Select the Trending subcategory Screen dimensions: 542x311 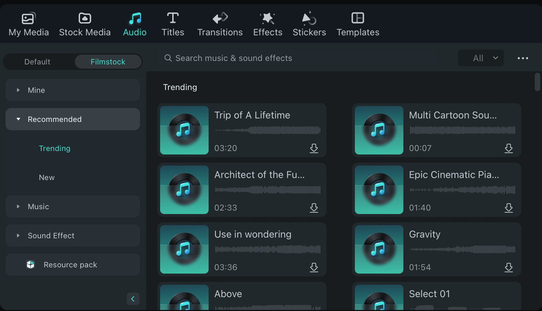pyautogui.click(x=54, y=148)
